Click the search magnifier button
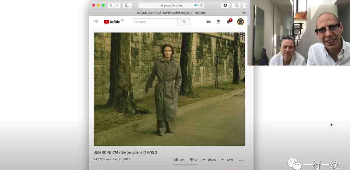The image size is (350, 170). coord(184,22)
